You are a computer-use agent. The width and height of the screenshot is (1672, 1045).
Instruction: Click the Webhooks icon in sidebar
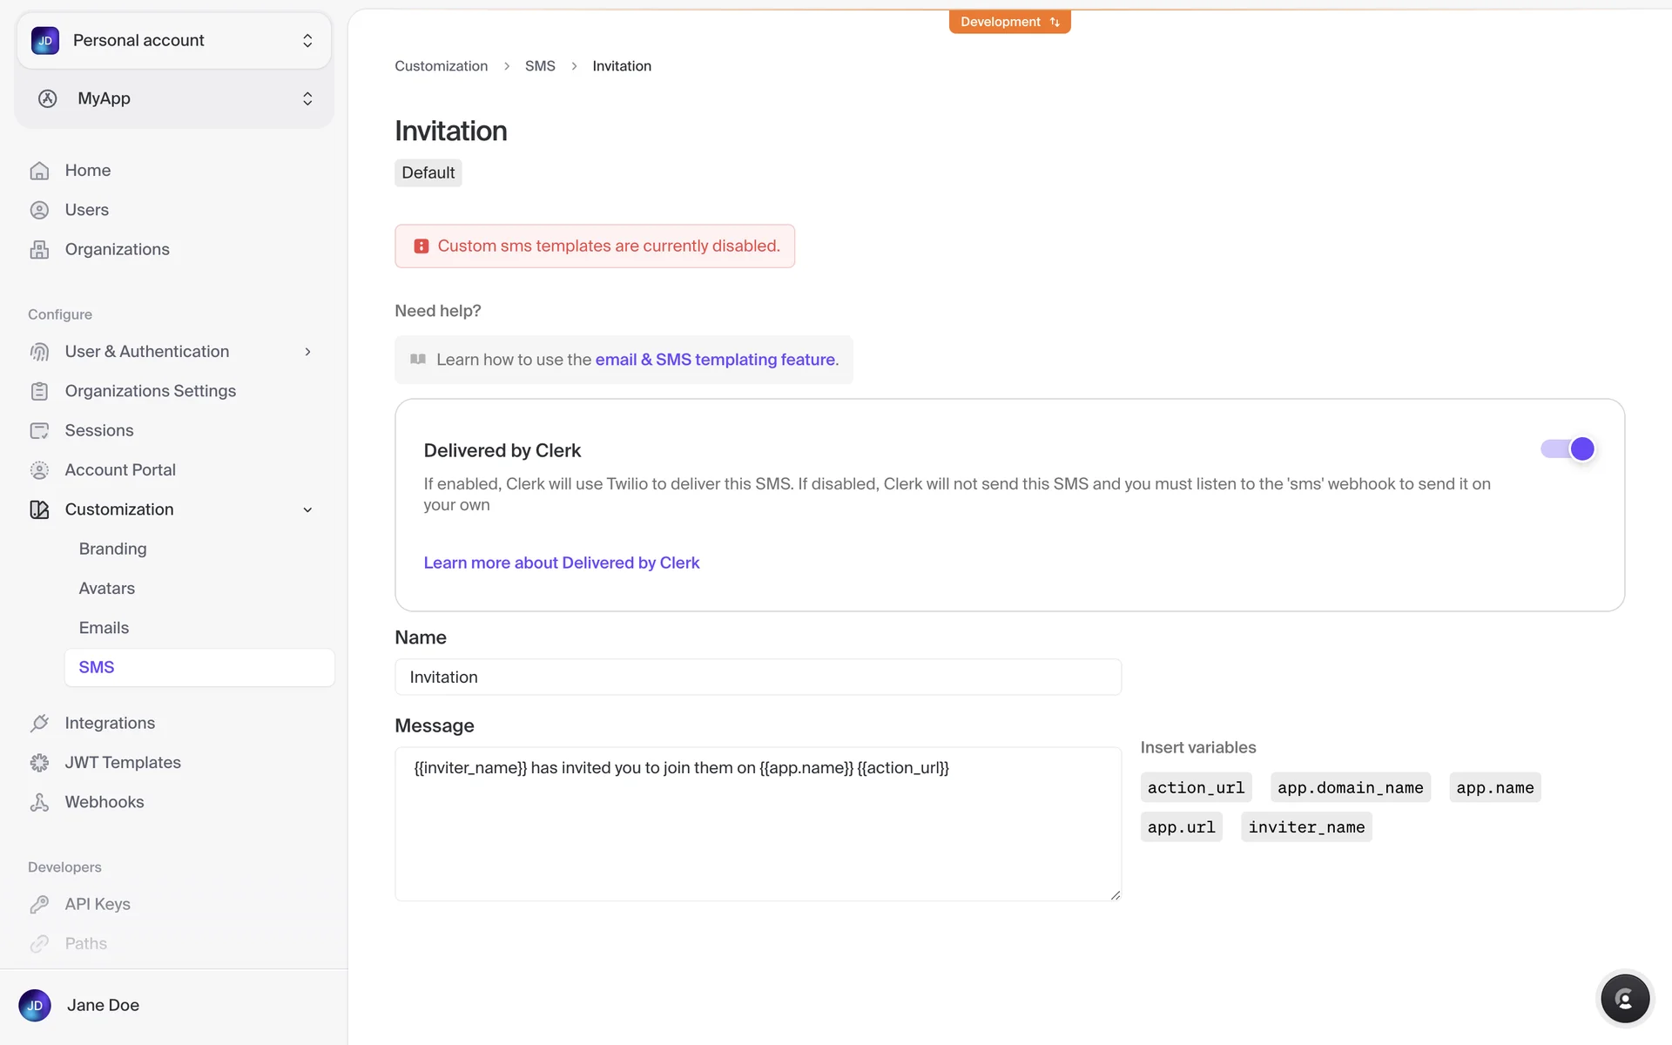pos(39,802)
